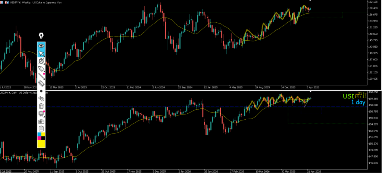Click the '1 day' timeframe label
The width and height of the screenshot is (382, 173).
click(x=358, y=103)
